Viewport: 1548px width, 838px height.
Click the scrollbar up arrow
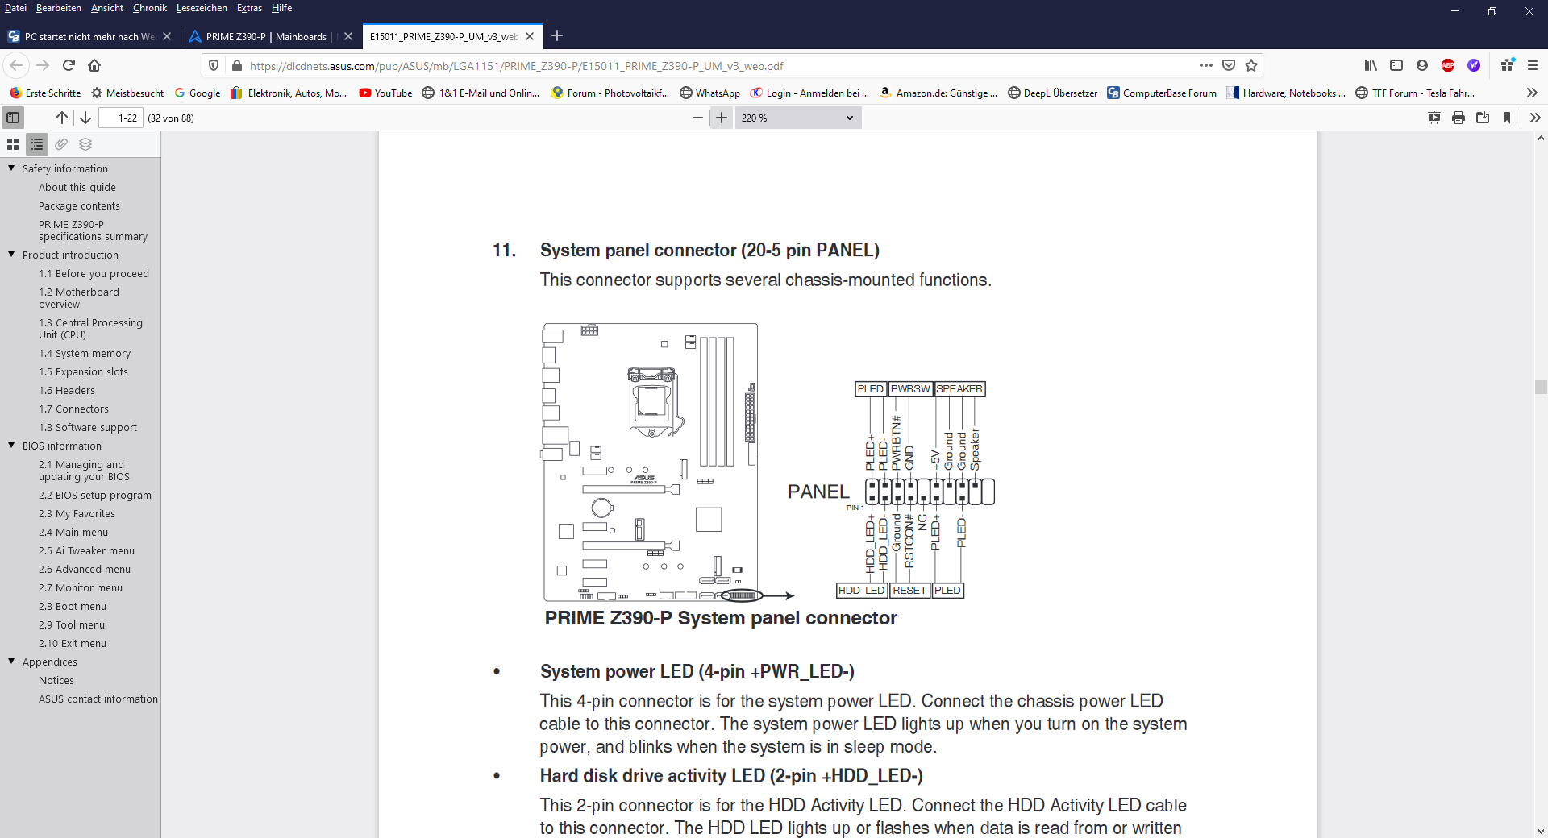(x=1541, y=139)
